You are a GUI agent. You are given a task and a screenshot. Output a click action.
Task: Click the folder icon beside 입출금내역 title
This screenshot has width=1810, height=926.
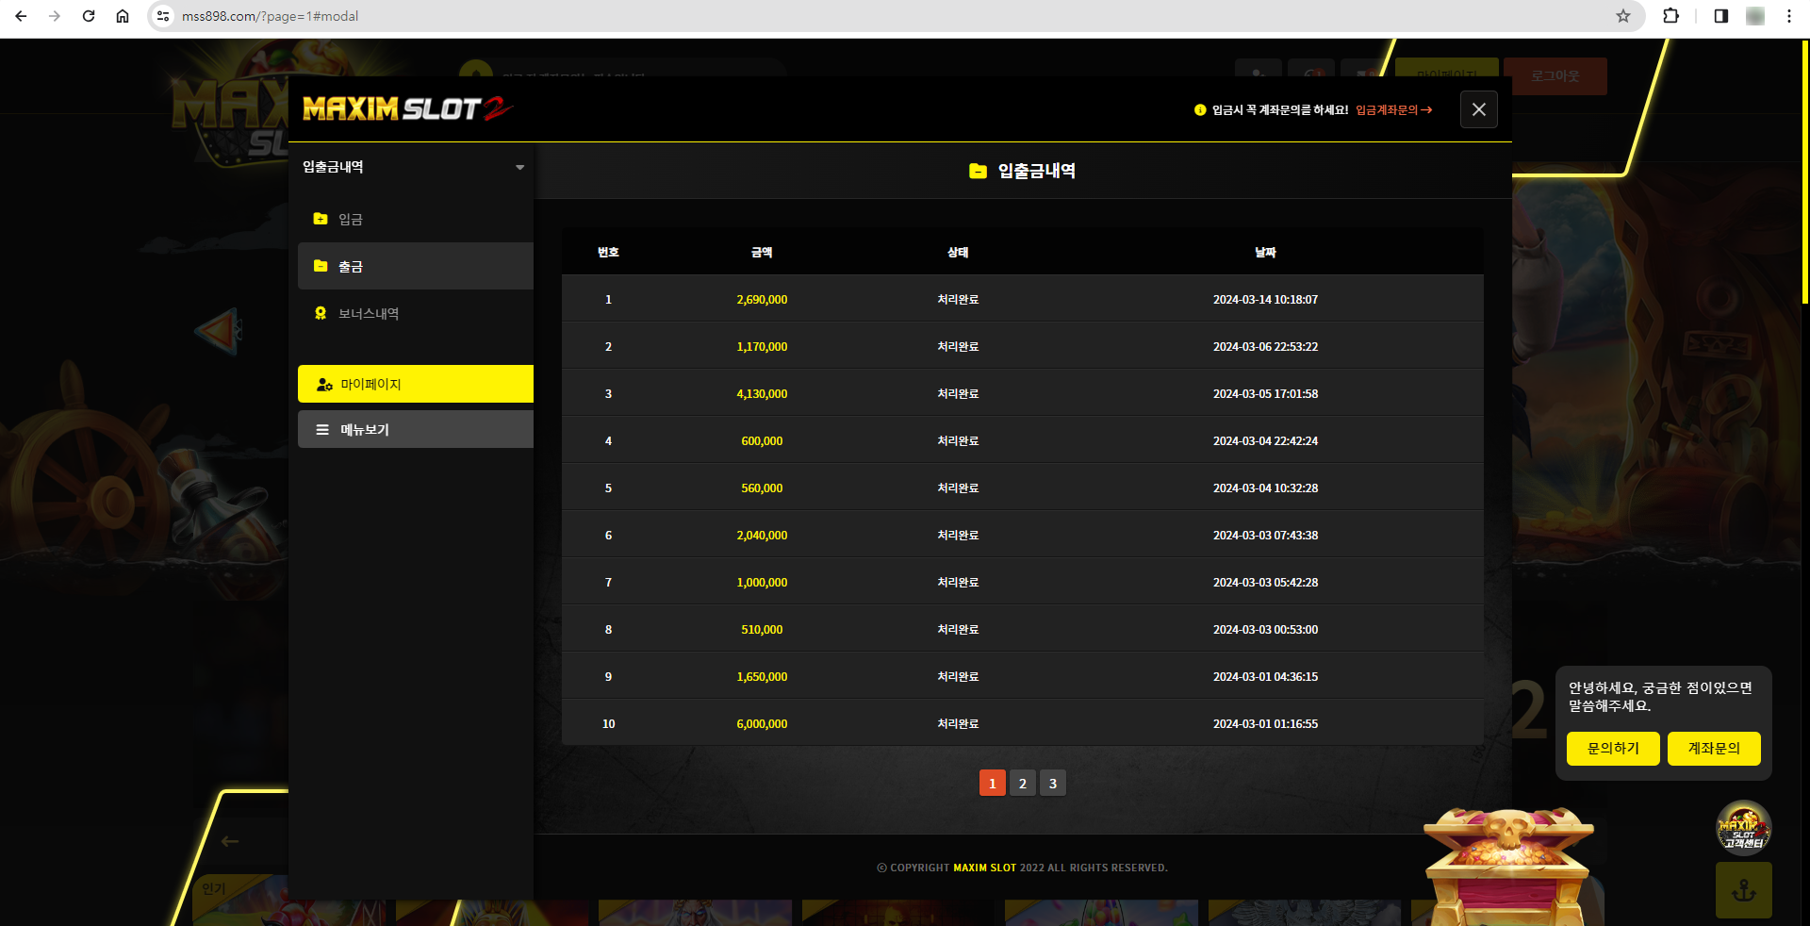979,171
